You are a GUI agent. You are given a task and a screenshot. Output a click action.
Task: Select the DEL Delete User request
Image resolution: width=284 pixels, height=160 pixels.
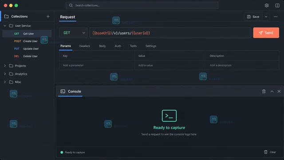tap(27, 56)
